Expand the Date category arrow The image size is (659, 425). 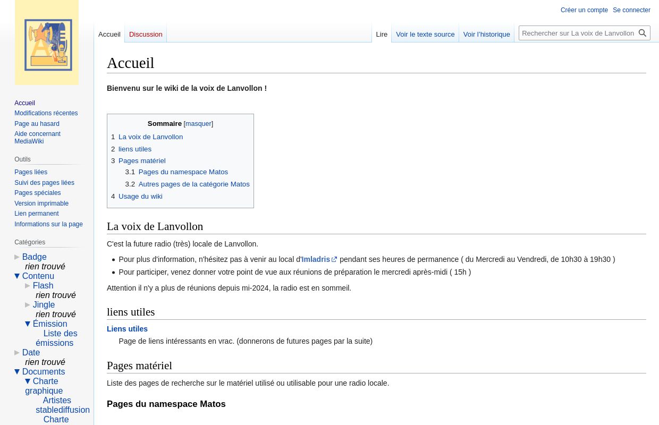click(x=17, y=353)
